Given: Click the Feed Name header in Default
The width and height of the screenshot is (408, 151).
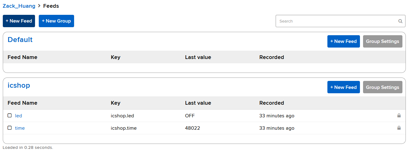Looking at the screenshot, I should [22, 57].
